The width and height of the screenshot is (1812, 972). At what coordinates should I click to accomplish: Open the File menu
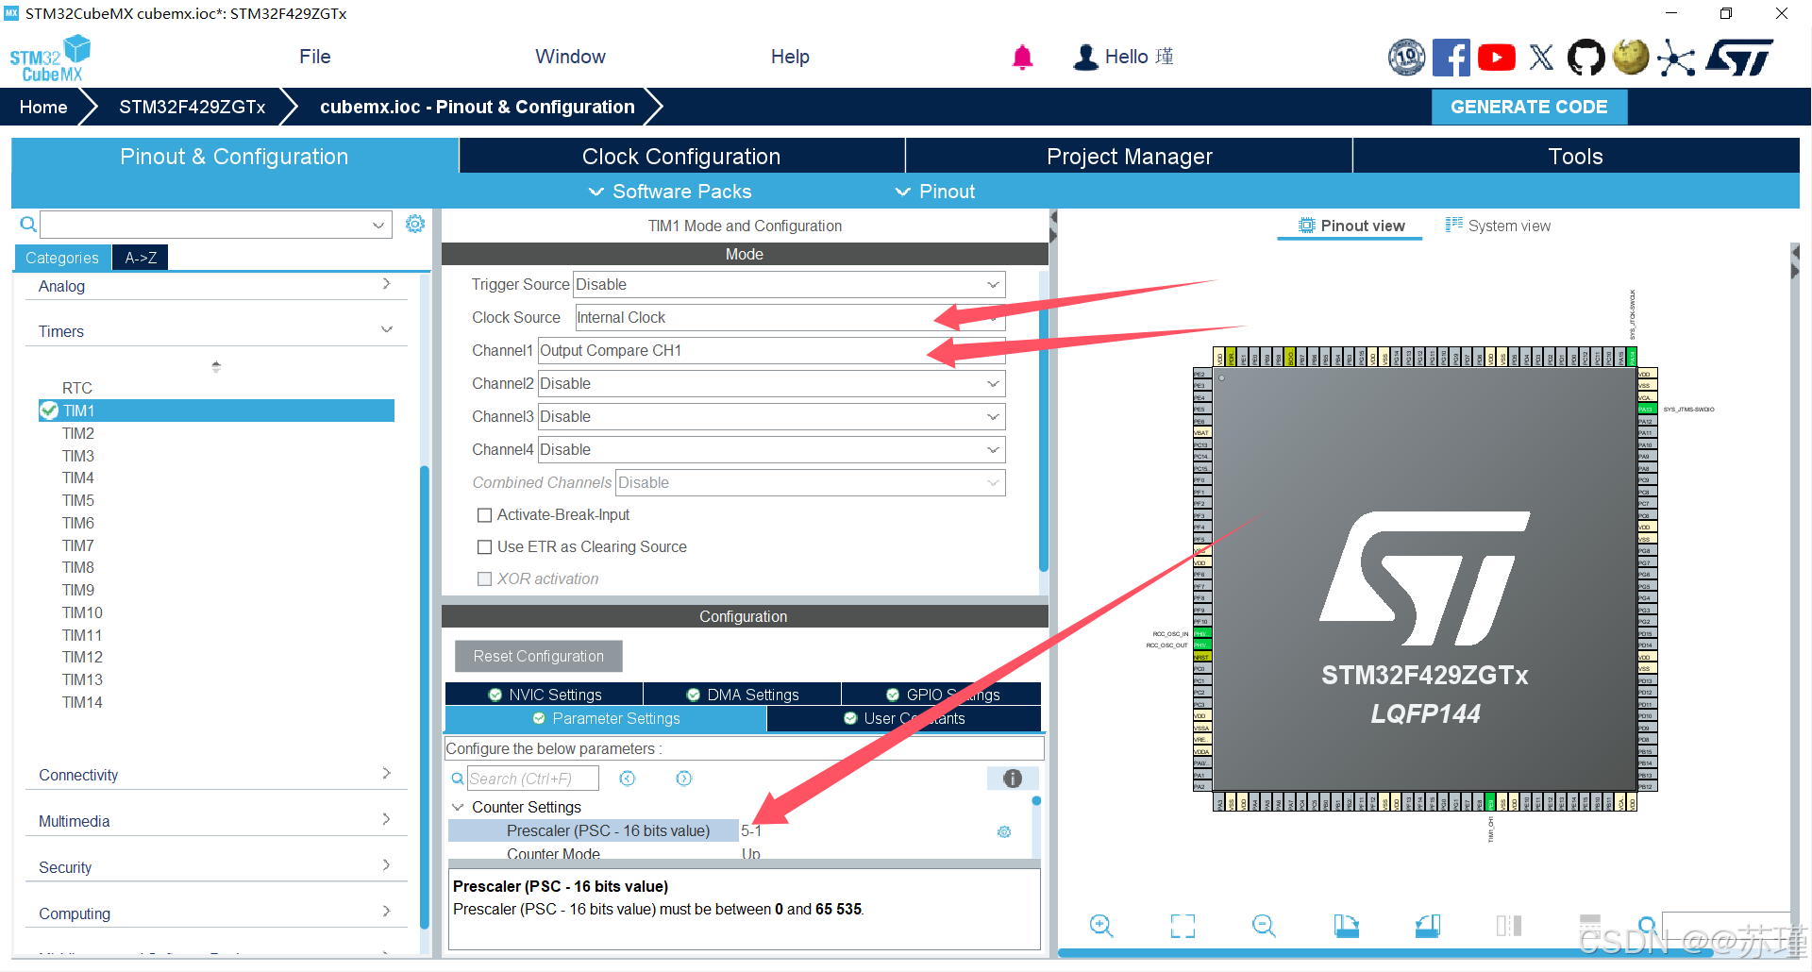[x=315, y=57]
